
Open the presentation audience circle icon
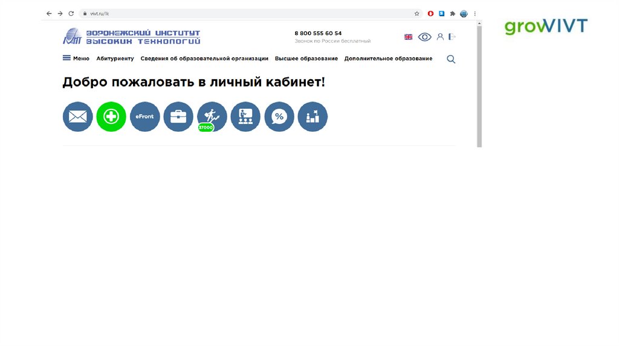click(x=245, y=117)
